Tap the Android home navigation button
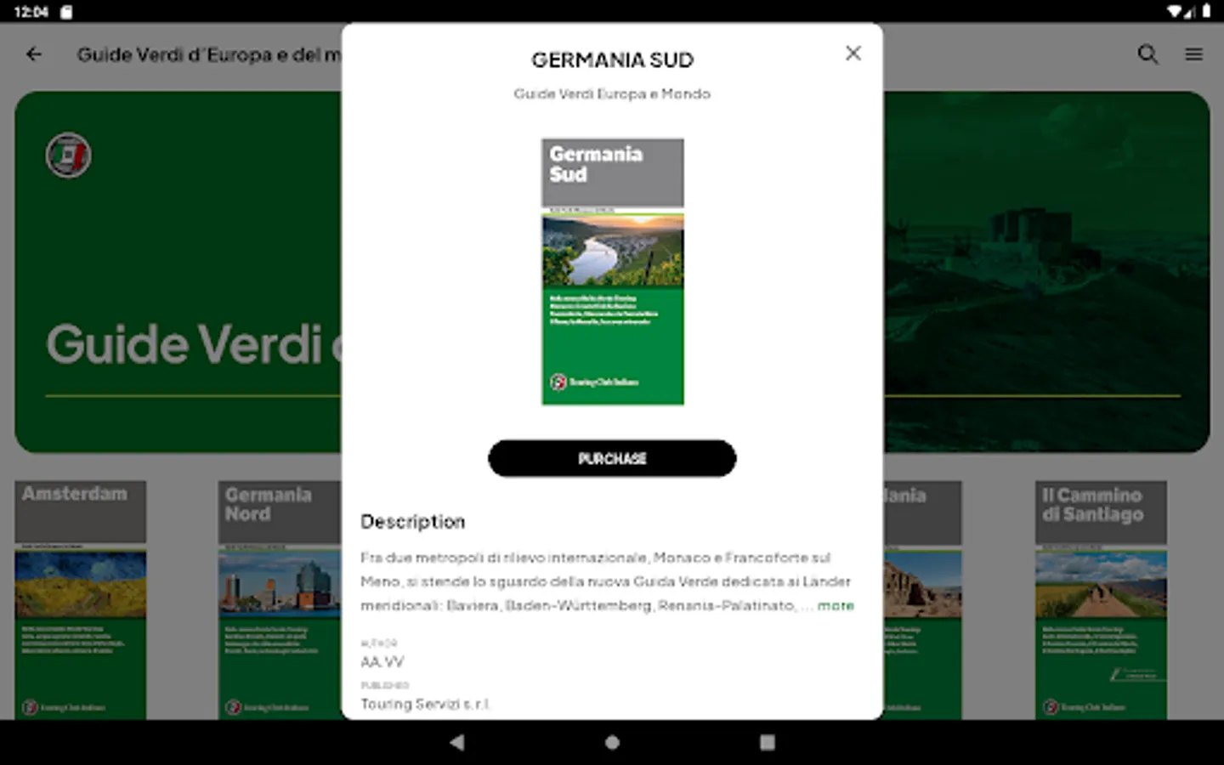The height and width of the screenshot is (765, 1224). point(612,742)
